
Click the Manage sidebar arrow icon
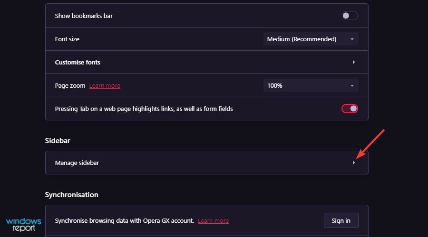coord(354,163)
